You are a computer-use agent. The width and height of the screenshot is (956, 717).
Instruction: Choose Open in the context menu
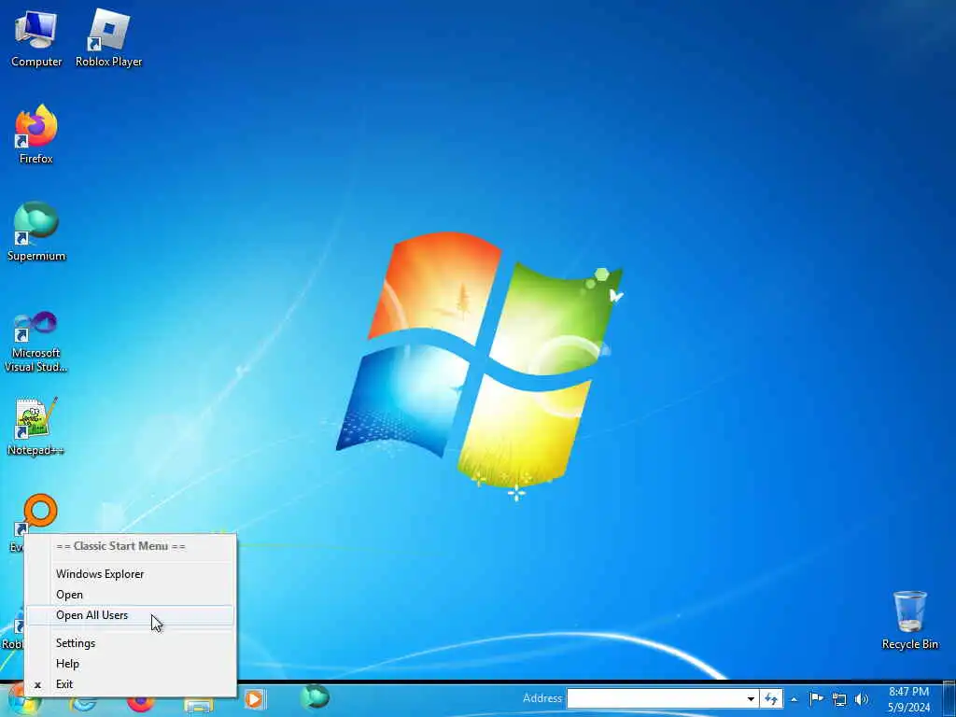coord(130,595)
